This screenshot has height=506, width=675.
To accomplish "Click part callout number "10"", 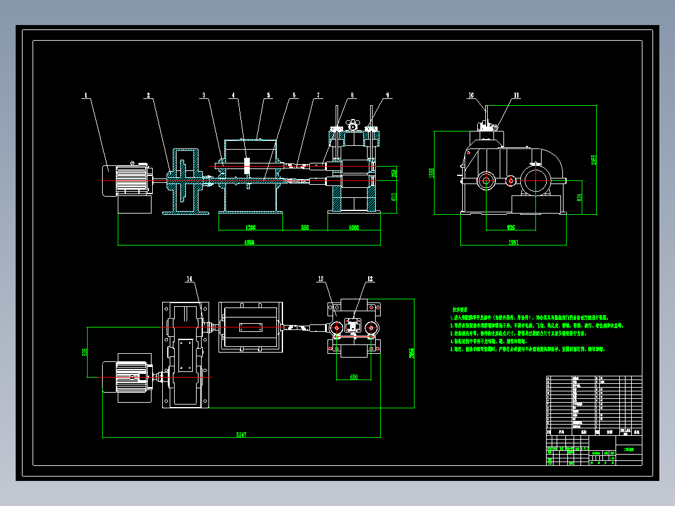I will click(471, 95).
